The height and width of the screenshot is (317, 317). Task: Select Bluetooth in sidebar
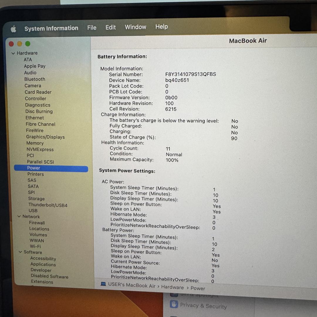(x=35, y=79)
